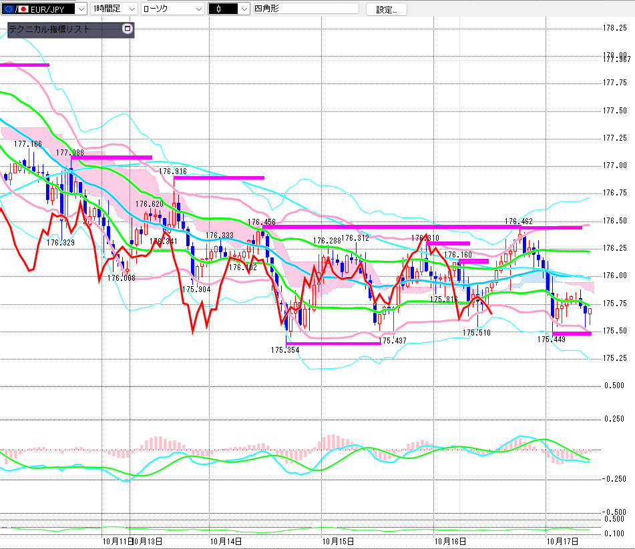Click the 176.916 price label

pyautogui.click(x=172, y=171)
